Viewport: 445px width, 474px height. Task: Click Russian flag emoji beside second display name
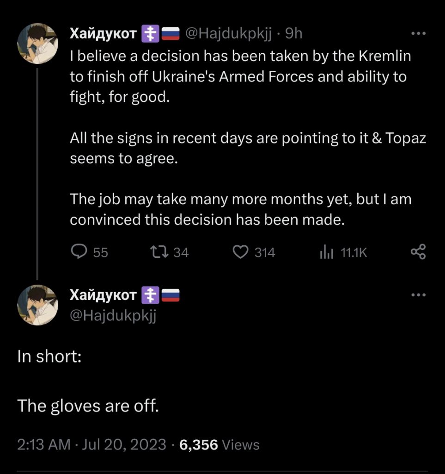(171, 294)
